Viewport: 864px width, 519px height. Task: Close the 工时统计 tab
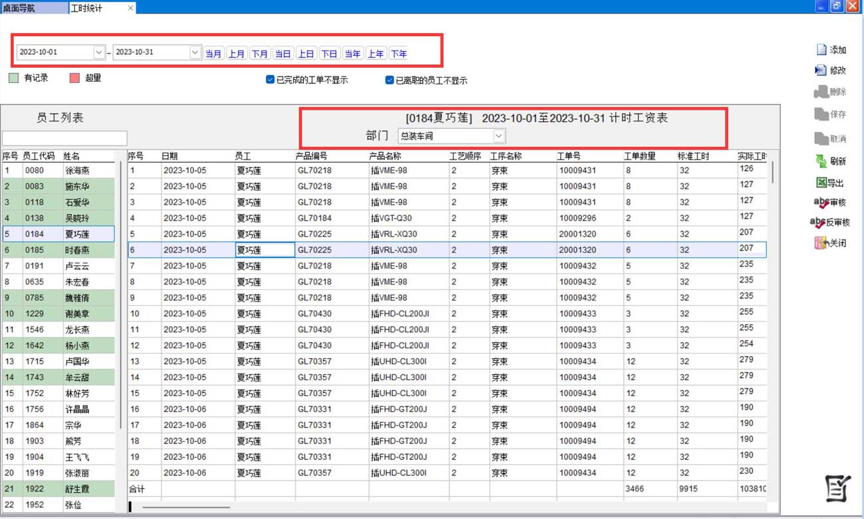[x=130, y=8]
